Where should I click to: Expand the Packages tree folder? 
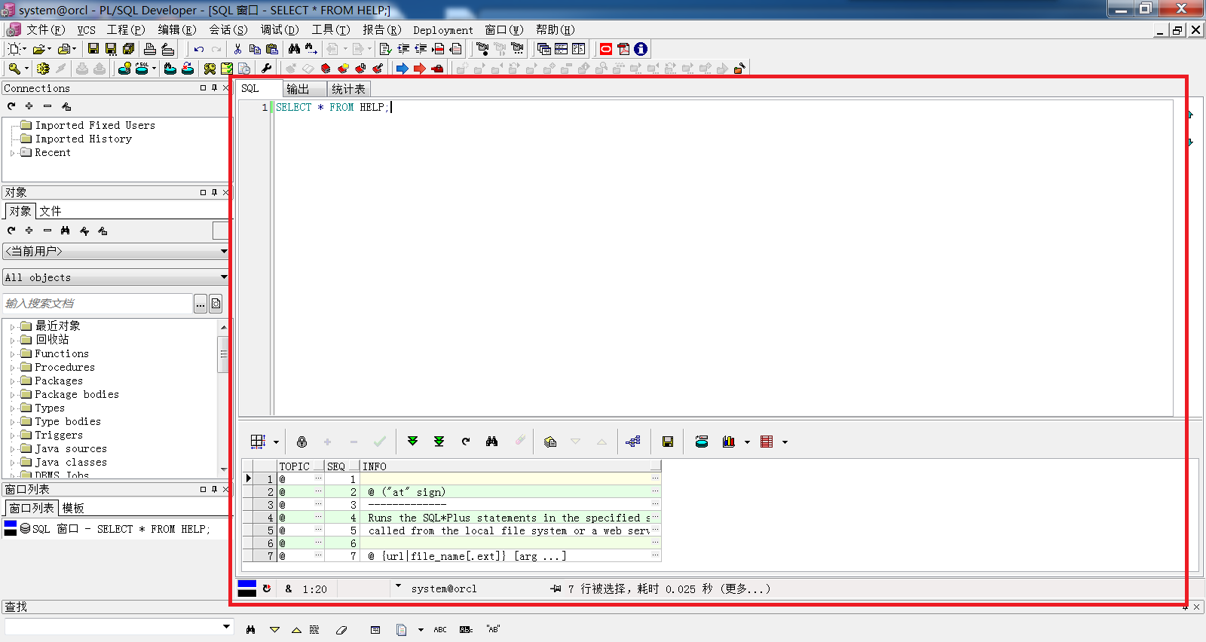pyautogui.click(x=12, y=381)
